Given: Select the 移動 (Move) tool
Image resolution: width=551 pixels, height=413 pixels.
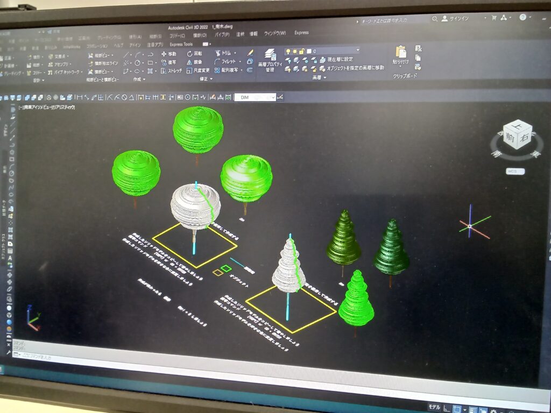Looking at the screenshot, I should 168,54.
